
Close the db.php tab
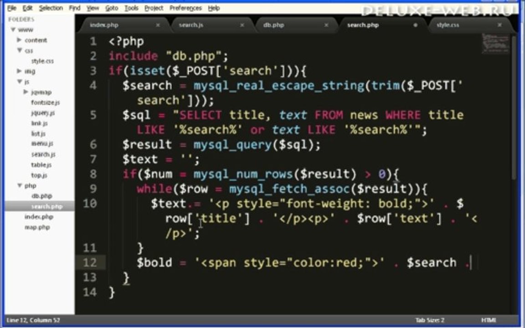[x=326, y=25]
